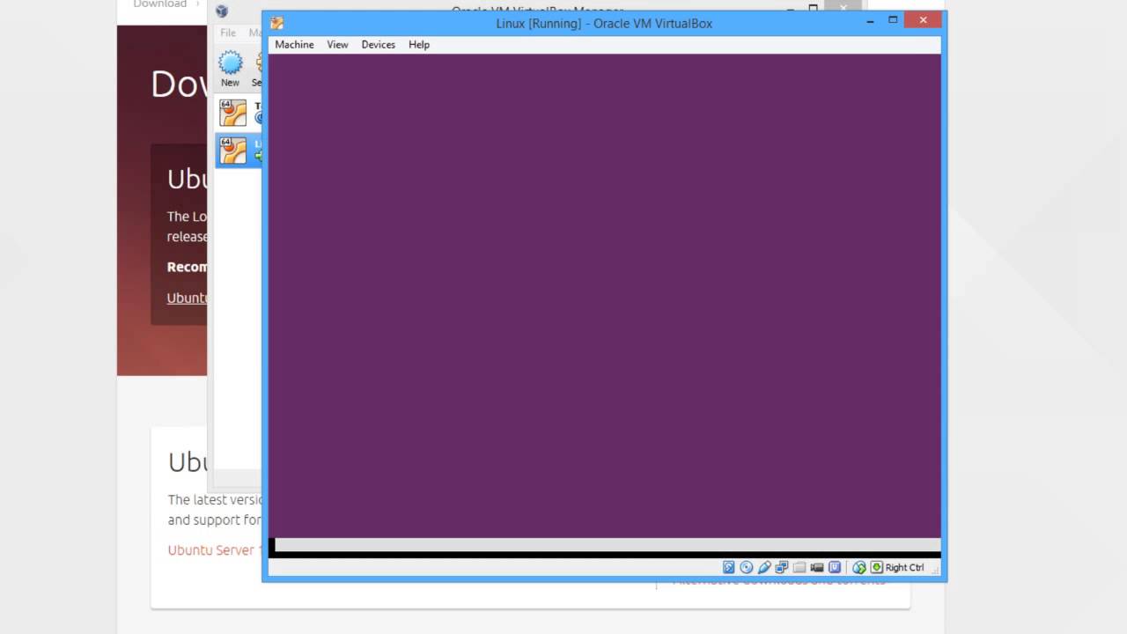The image size is (1127, 634).
Task: Click New in VirtualBox Manager toolbar
Action: 230,69
